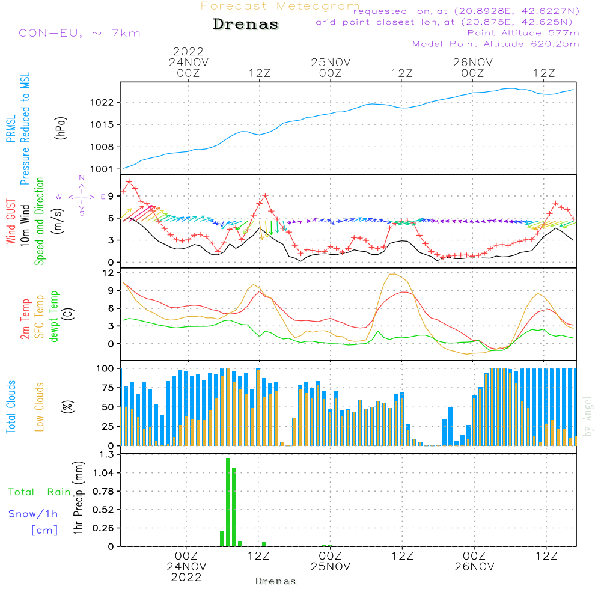This screenshot has width=601, height=601.
Task: Select the 1001 pressure axis value
Action: (x=102, y=169)
